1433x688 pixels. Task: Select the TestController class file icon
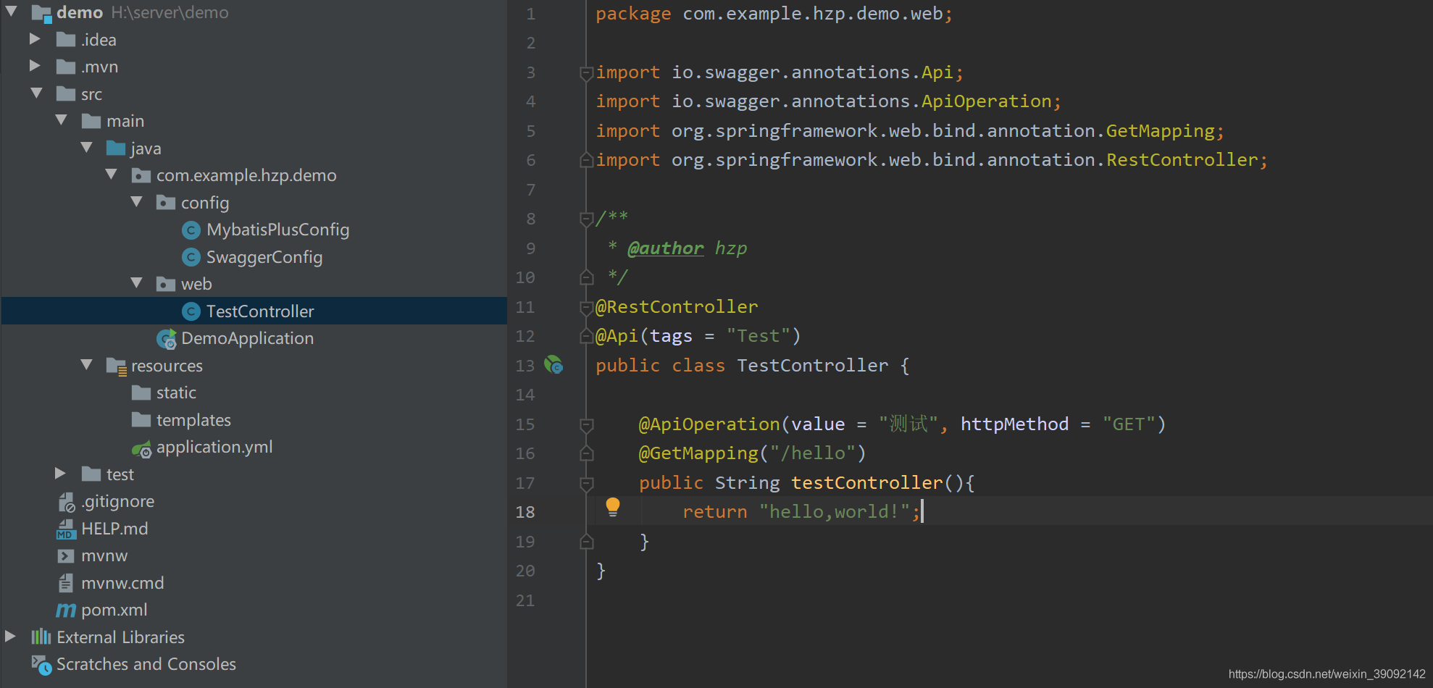191,311
